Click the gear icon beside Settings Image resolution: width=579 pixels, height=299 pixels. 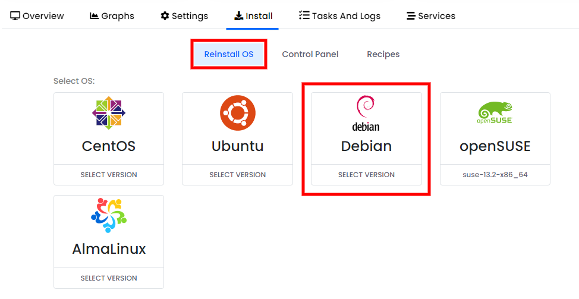click(165, 16)
